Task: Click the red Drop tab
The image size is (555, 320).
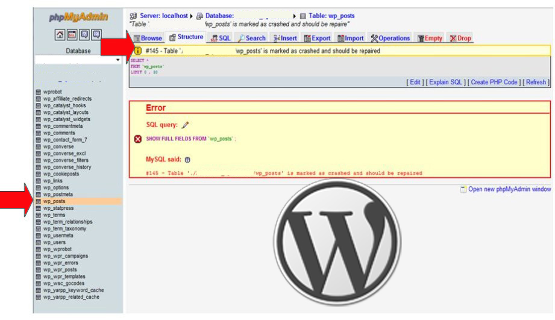Action: point(460,38)
